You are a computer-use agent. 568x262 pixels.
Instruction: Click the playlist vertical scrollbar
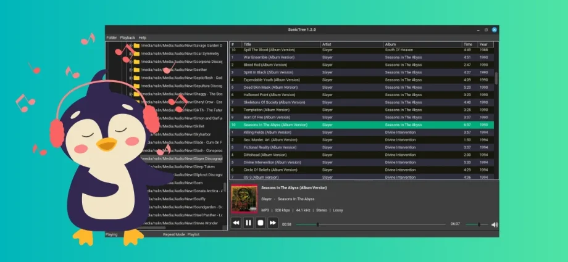tap(496, 78)
